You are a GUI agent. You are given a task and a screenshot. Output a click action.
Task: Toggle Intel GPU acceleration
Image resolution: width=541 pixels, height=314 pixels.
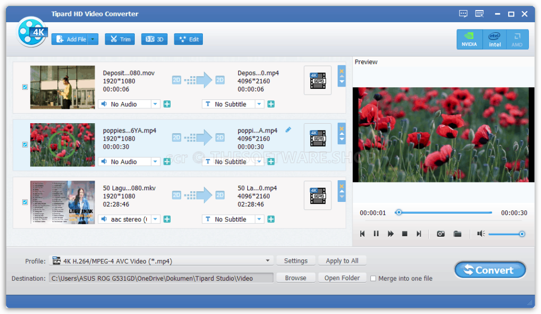point(495,39)
